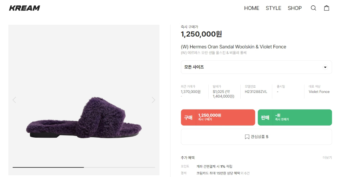This screenshot has width=356, height=177.
Task: Open the search magnifier icon
Action: click(313, 8)
